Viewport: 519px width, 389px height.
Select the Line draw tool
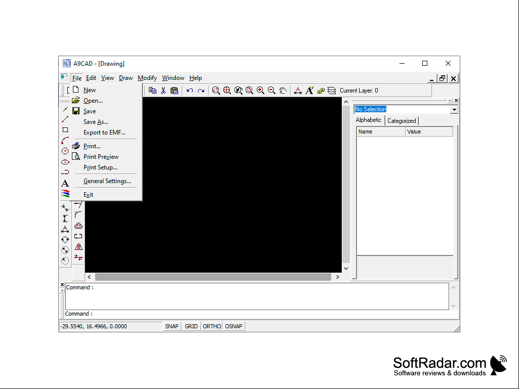pyautogui.click(x=65, y=119)
